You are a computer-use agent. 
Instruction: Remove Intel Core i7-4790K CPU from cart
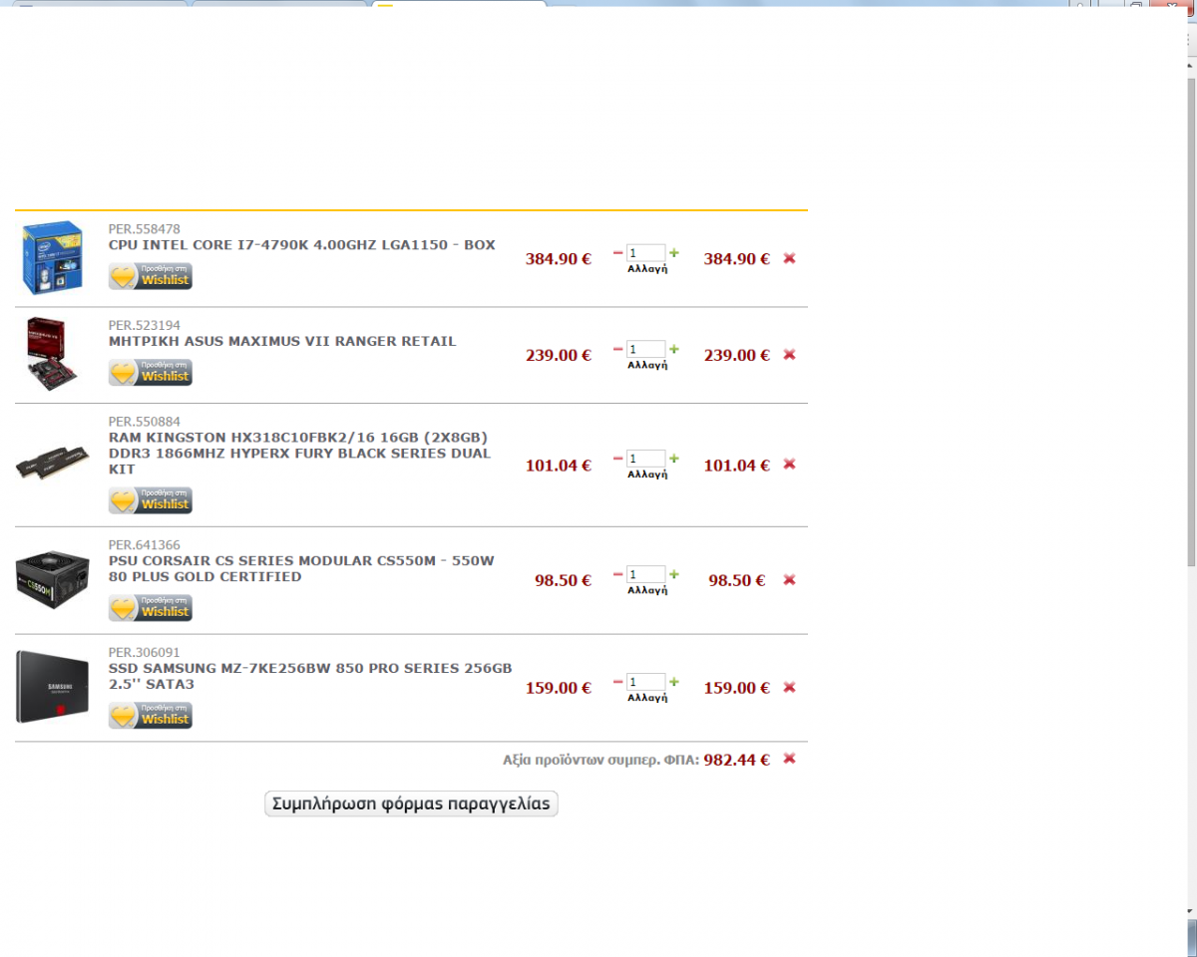click(789, 258)
